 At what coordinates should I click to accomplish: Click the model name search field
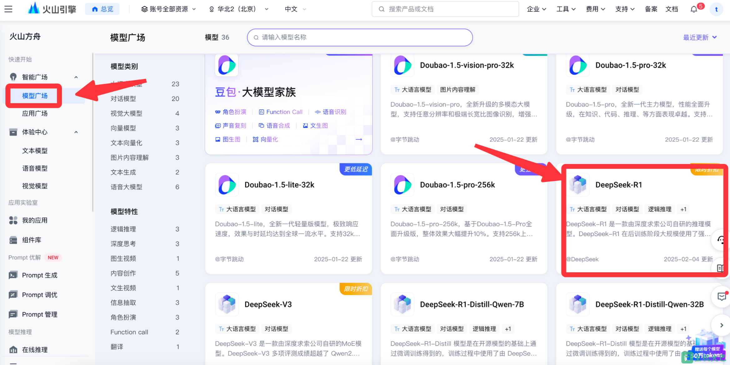359,37
